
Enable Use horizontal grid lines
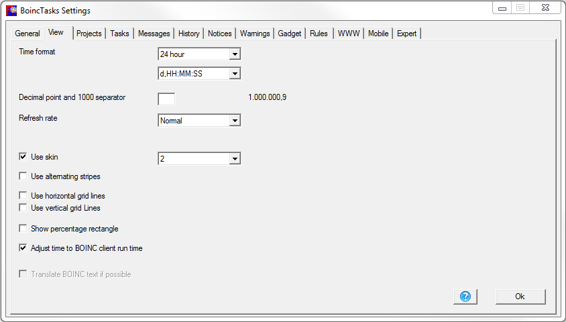point(23,196)
